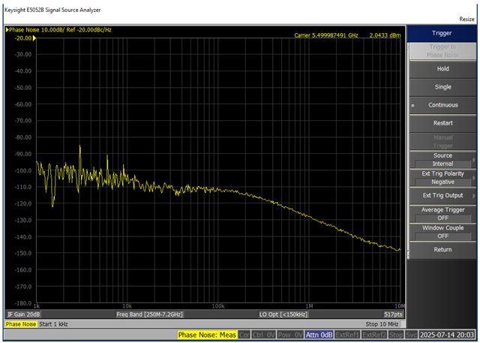
Task: Click the Stop status indicator
Action: pos(396,335)
